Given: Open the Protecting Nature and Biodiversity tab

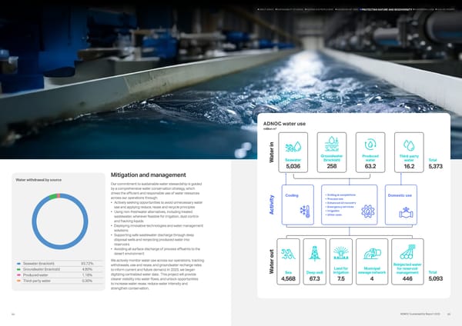Looking at the screenshot, I should click(387, 9).
